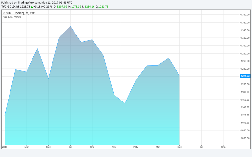Click the 1280.00 price axis label
Screen dimensions: 252x157
tap(245, 54)
